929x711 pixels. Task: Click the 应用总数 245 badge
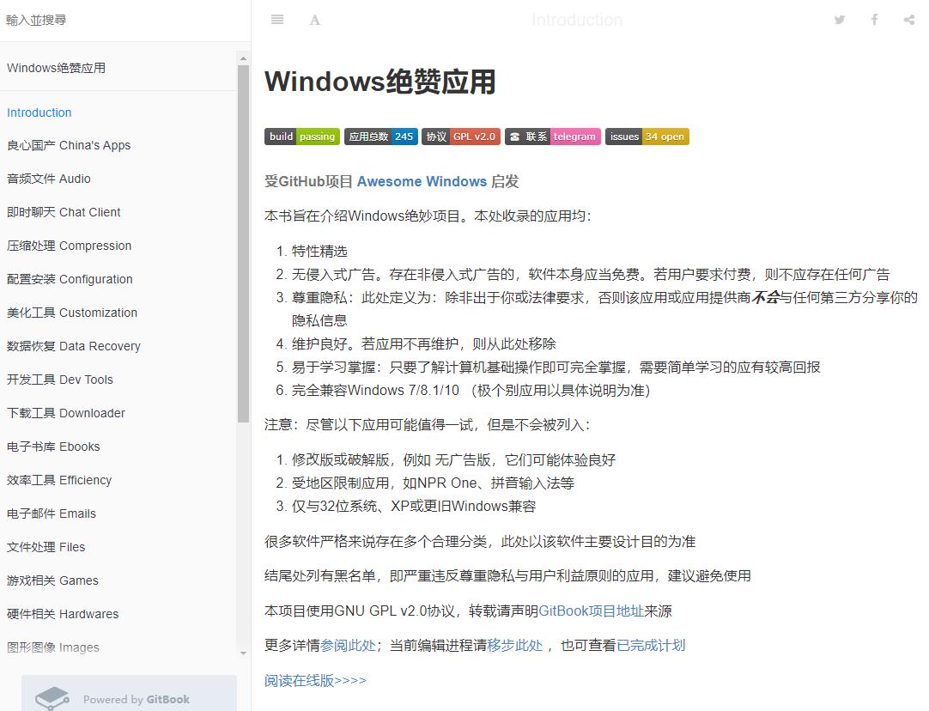pos(380,137)
